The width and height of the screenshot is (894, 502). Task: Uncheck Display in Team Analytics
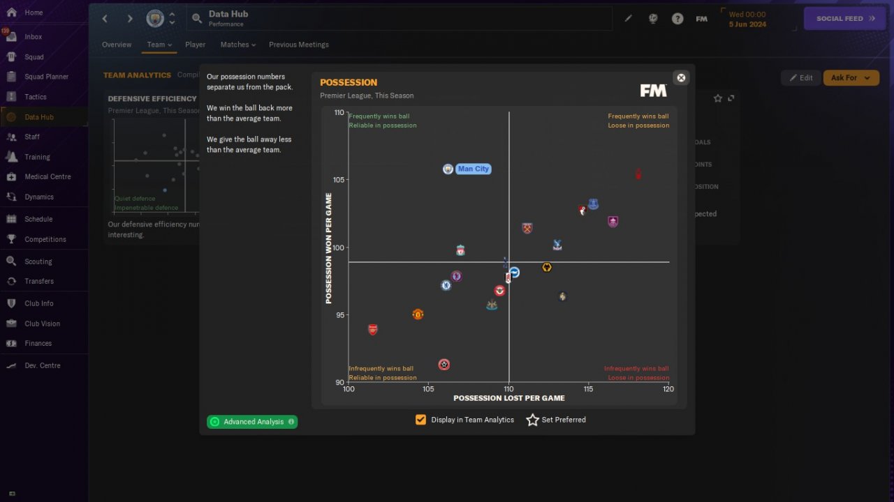click(x=420, y=420)
